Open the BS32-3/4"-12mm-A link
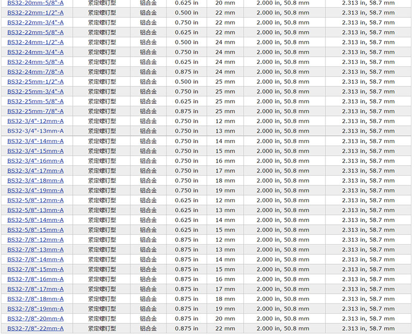Screen dimensions: 414x335 (x=36, y=121)
